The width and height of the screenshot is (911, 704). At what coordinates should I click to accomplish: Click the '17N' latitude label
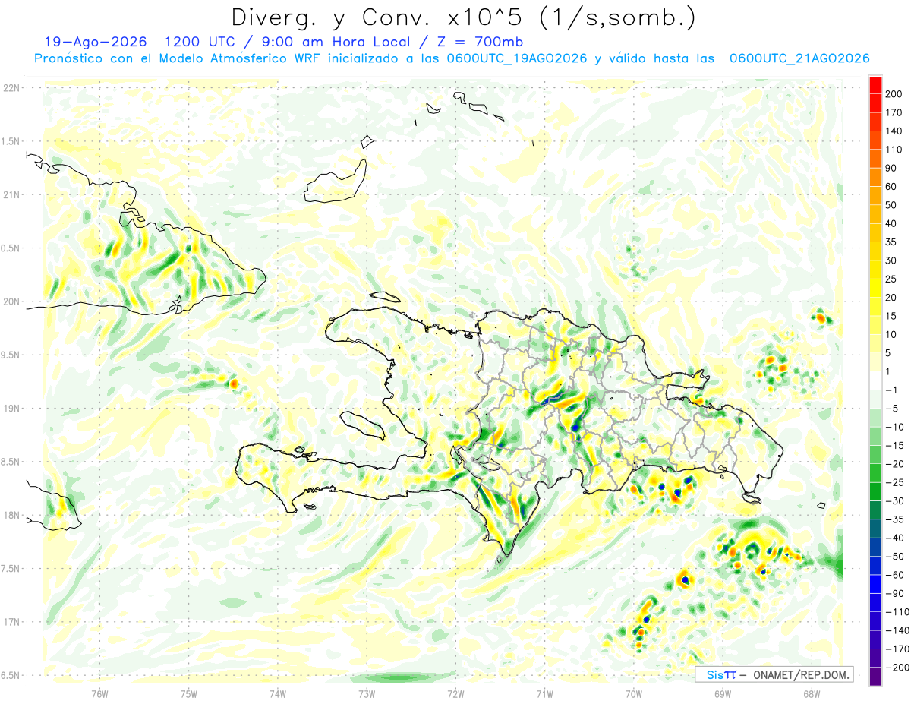(x=11, y=622)
